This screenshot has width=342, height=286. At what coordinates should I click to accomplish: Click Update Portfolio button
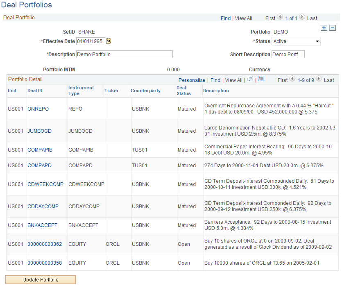(x=40, y=279)
